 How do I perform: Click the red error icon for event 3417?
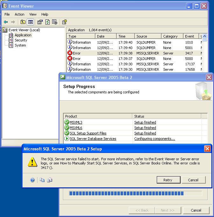click(70, 53)
